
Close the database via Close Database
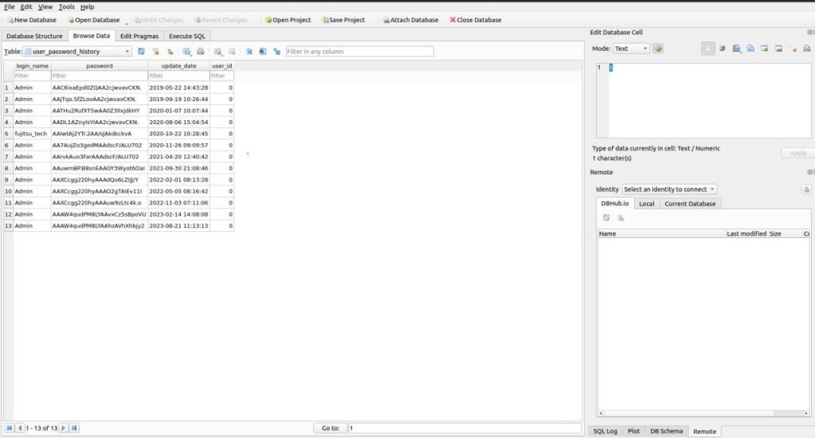476,20
